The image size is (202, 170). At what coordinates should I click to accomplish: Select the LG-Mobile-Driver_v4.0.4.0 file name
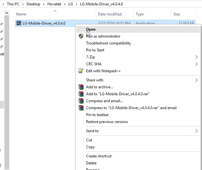(44, 23)
